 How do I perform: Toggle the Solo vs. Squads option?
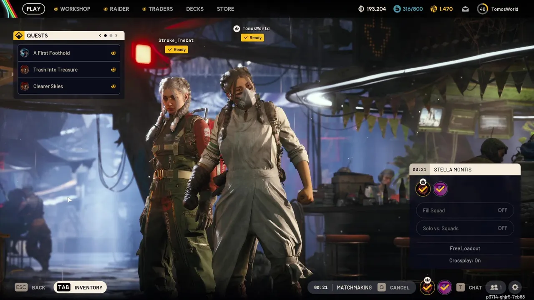tap(465, 228)
